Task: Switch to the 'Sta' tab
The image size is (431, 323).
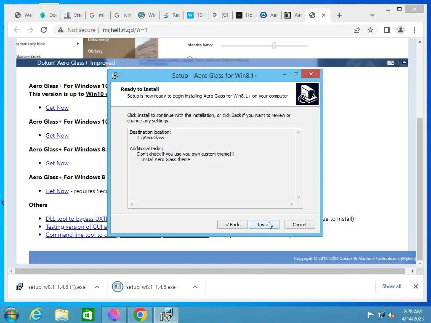Action: point(73,15)
